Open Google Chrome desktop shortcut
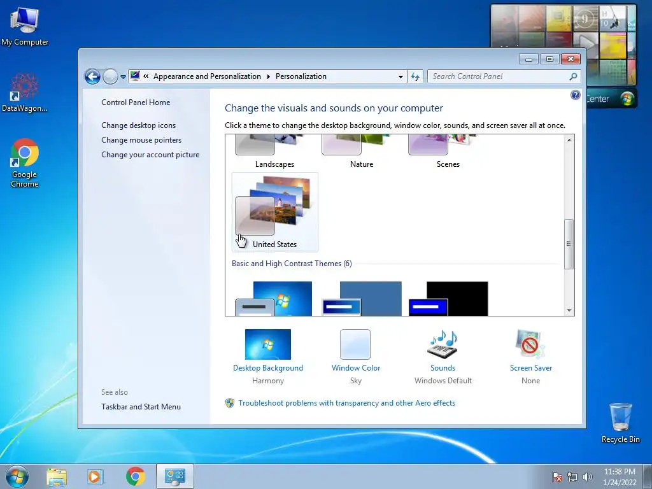Screen dimensions: 652x489 [25, 163]
